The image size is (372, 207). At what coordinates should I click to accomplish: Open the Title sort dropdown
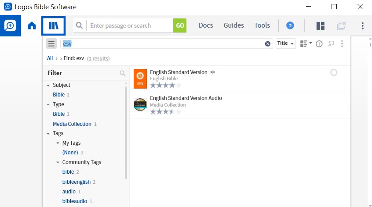(286, 43)
